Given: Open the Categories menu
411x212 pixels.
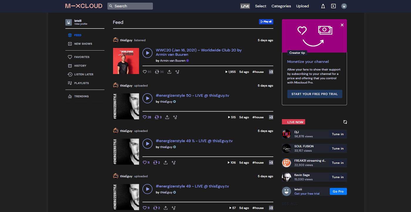Looking at the screenshot, I should [281, 6].
